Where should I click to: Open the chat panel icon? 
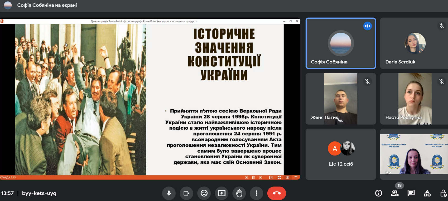[411, 193]
